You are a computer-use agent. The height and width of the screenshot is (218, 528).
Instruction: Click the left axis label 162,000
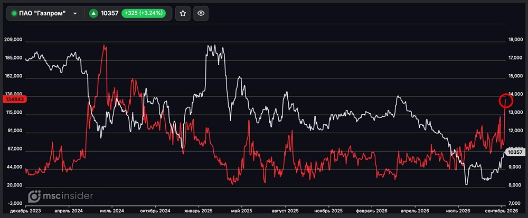(13, 76)
